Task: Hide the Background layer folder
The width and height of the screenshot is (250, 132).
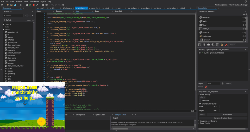Action: (243, 36)
